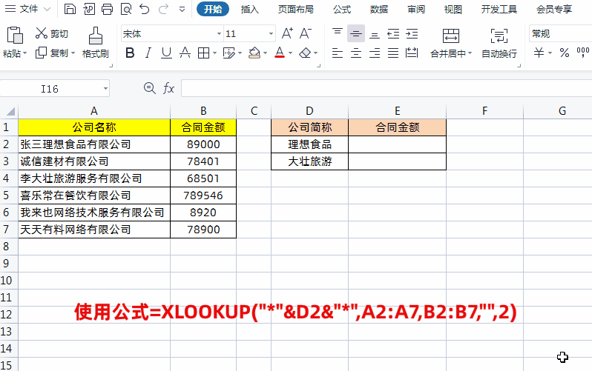Align text right horizontally
The image size is (592, 371).
tap(375, 53)
